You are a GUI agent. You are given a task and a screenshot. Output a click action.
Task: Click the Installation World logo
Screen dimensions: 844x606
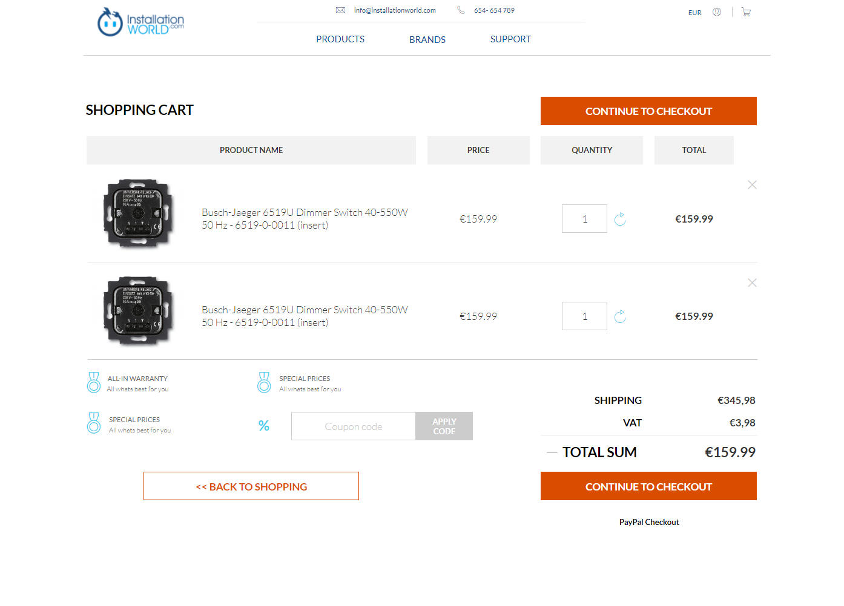(140, 22)
